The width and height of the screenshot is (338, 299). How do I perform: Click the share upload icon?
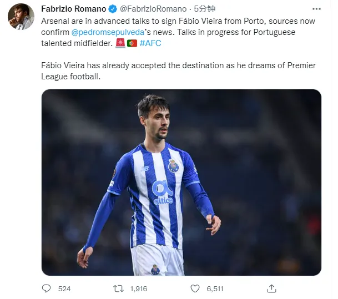[x=271, y=288]
